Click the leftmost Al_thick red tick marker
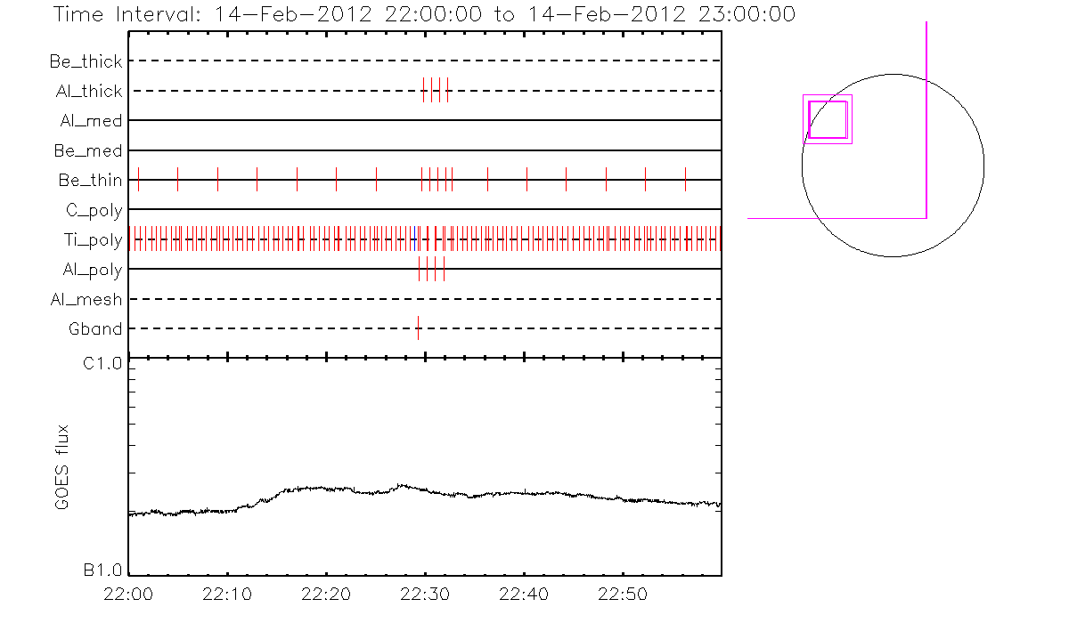The image size is (1069, 623). click(x=424, y=91)
